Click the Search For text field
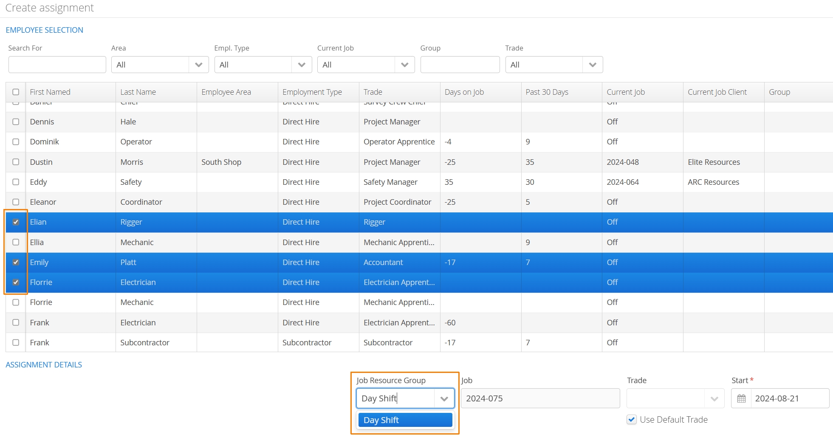The width and height of the screenshot is (833, 446). [x=57, y=65]
